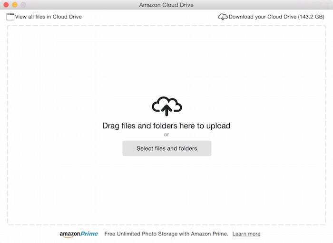This screenshot has width=333, height=243.
Task: Close the Amazon Cloud Drive window
Action: (x=6, y=5)
